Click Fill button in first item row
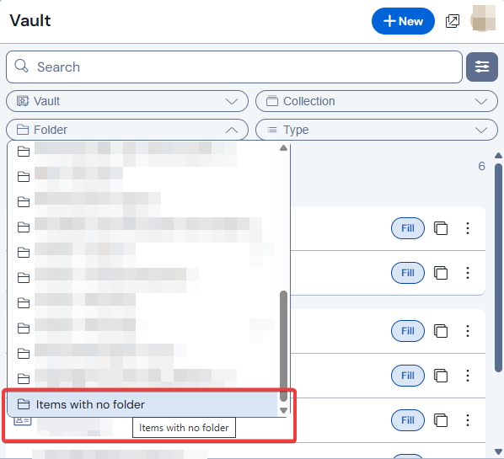Viewport: 504px width, 459px height. pyautogui.click(x=408, y=228)
